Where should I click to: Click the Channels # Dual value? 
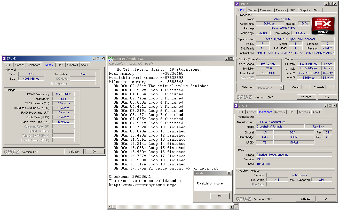83,74
